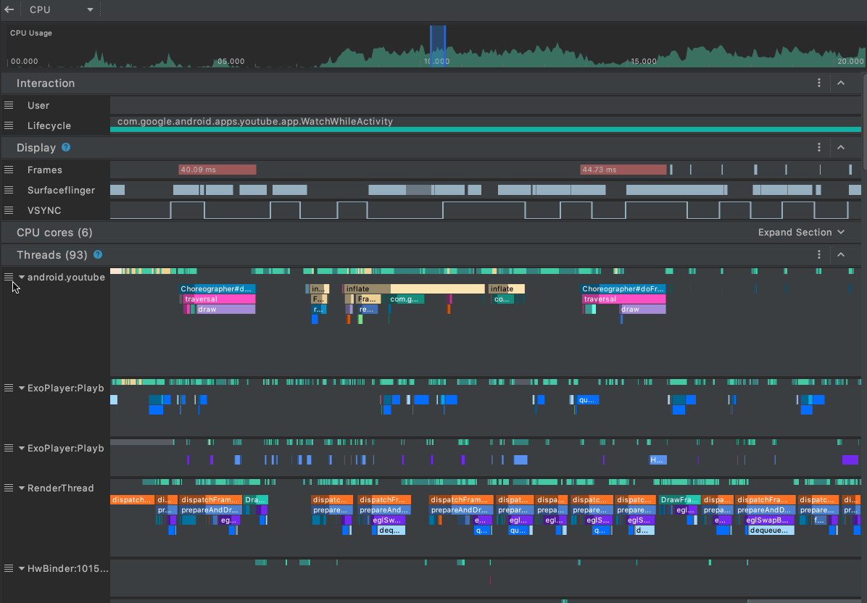Click the Interaction section header
This screenshot has width=867, height=603.
[x=46, y=83]
